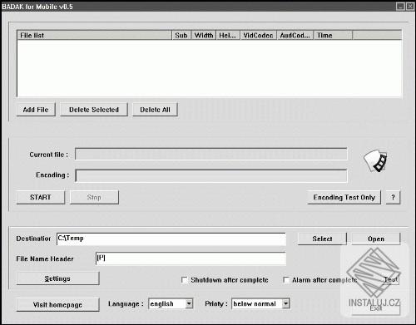This screenshot has height=325, width=416.
Task: Click the Sub column header
Action: [x=181, y=35]
